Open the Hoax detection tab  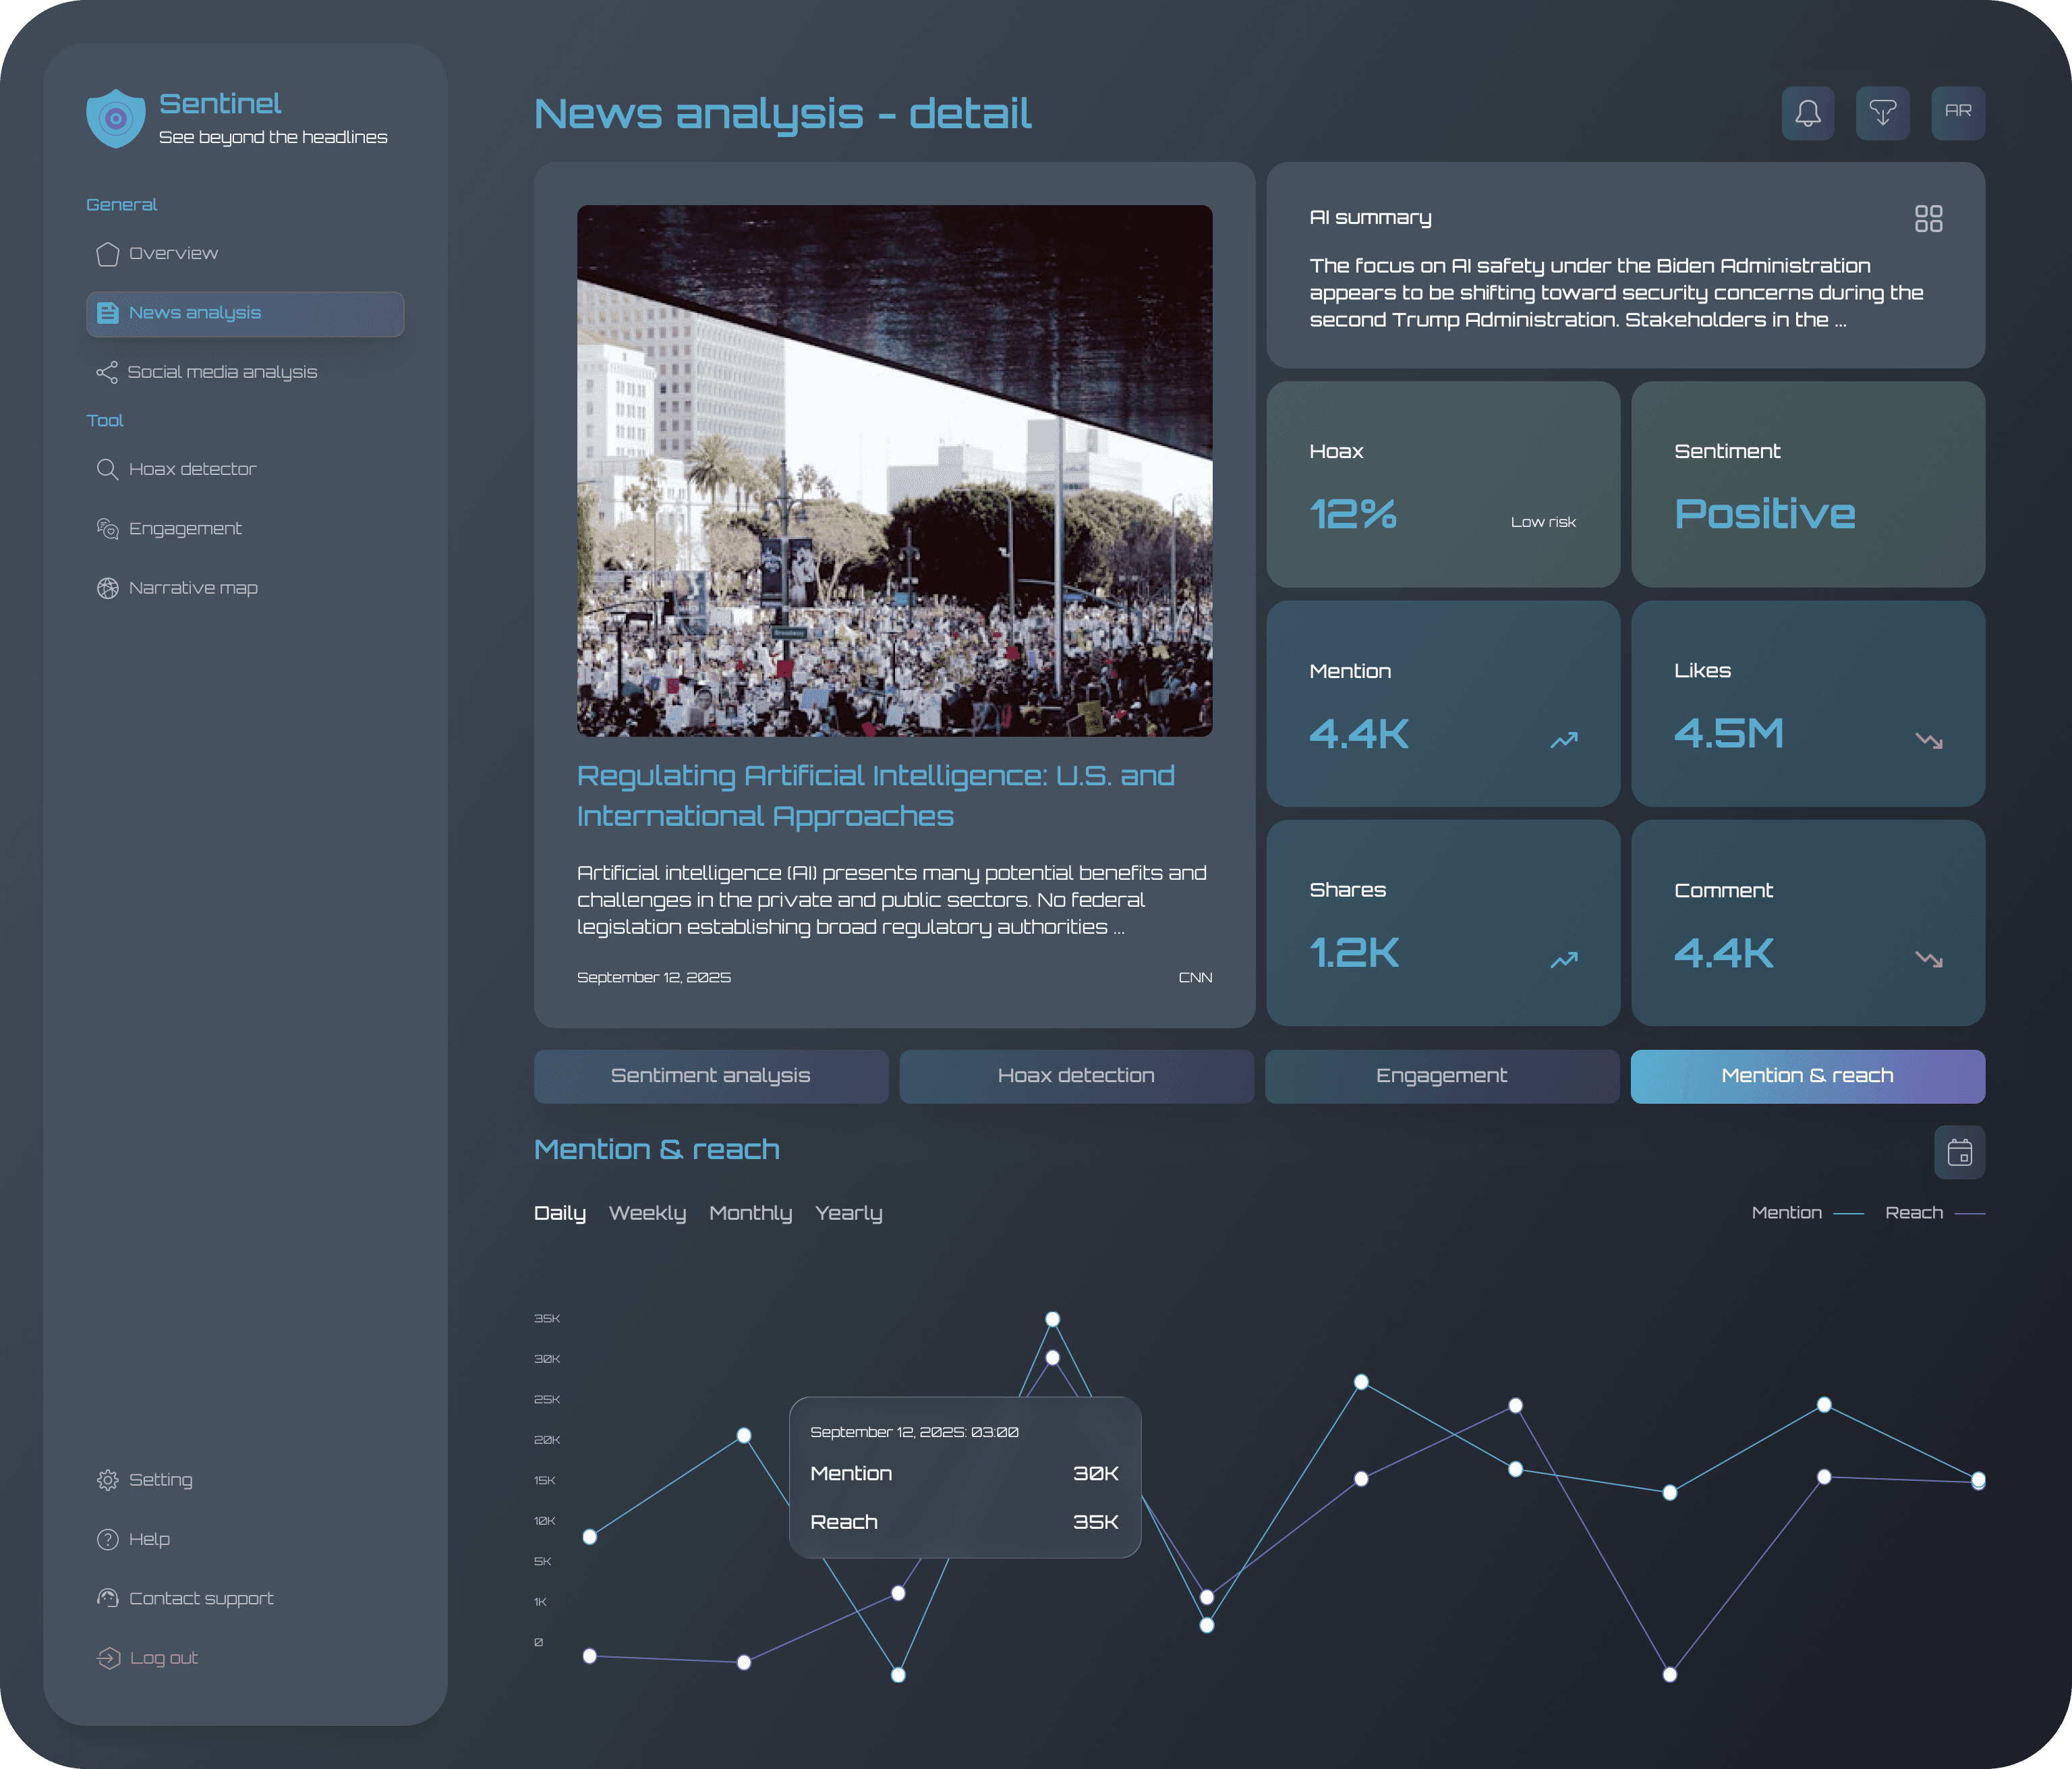click(x=1076, y=1075)
